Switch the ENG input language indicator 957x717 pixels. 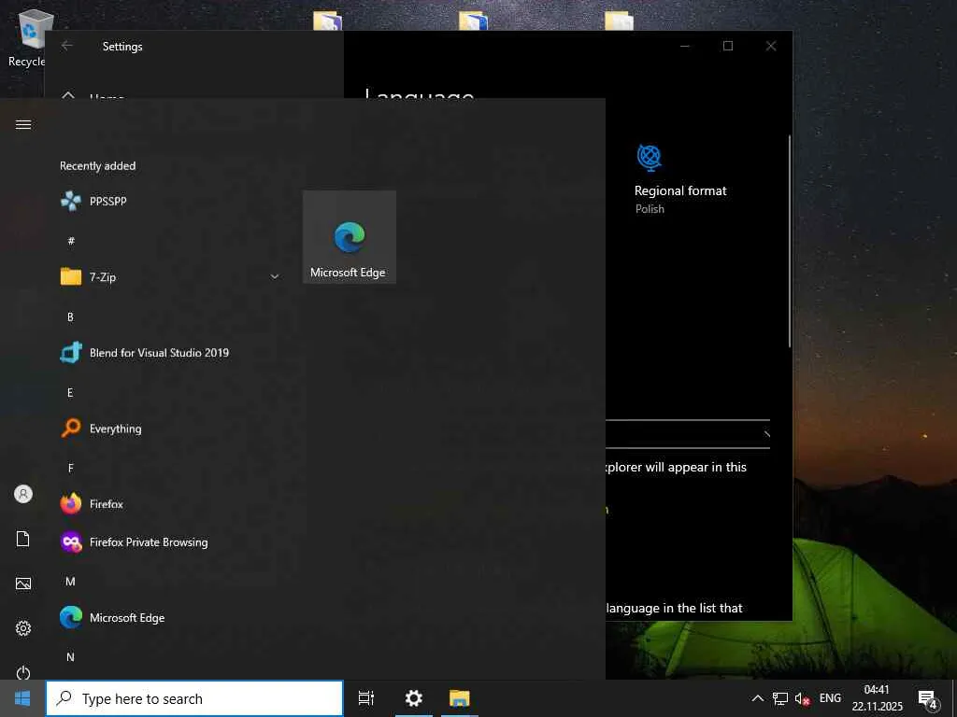pyautogui.click(x=830, y=698)
